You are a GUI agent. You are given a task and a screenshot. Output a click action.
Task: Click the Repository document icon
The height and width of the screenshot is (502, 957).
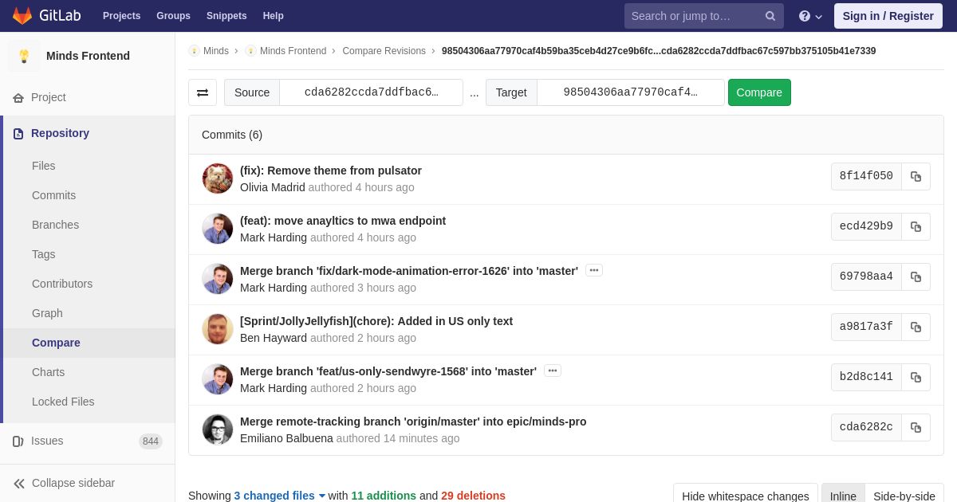pyautogui.click(x=18, y=134)
